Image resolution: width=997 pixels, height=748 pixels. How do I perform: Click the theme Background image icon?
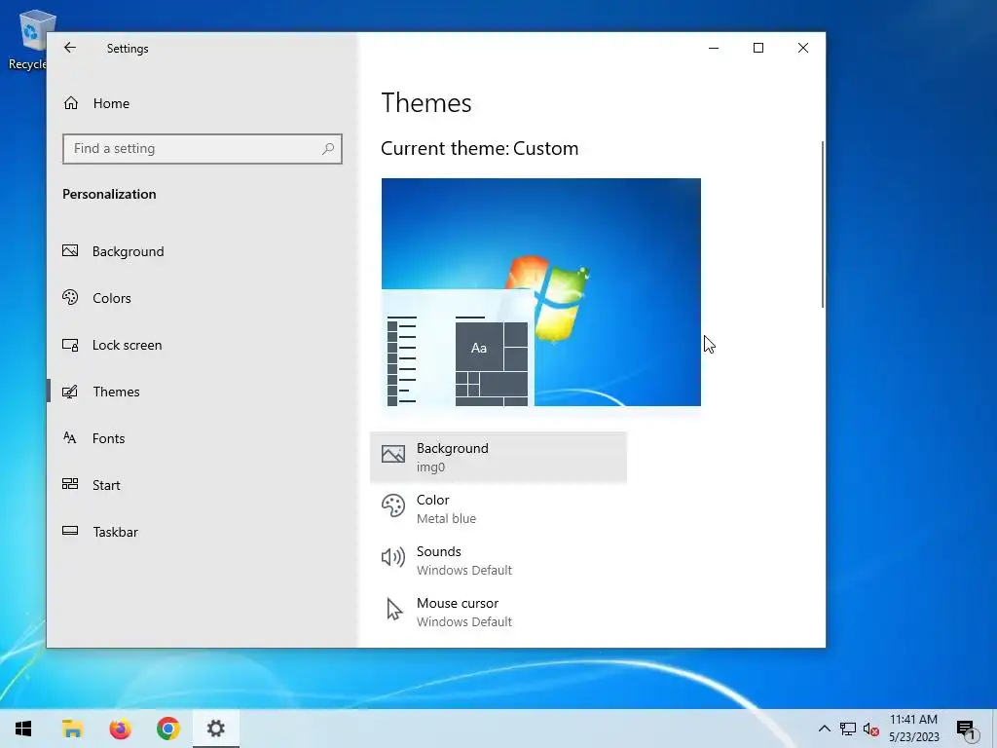(x=393, y=454)
